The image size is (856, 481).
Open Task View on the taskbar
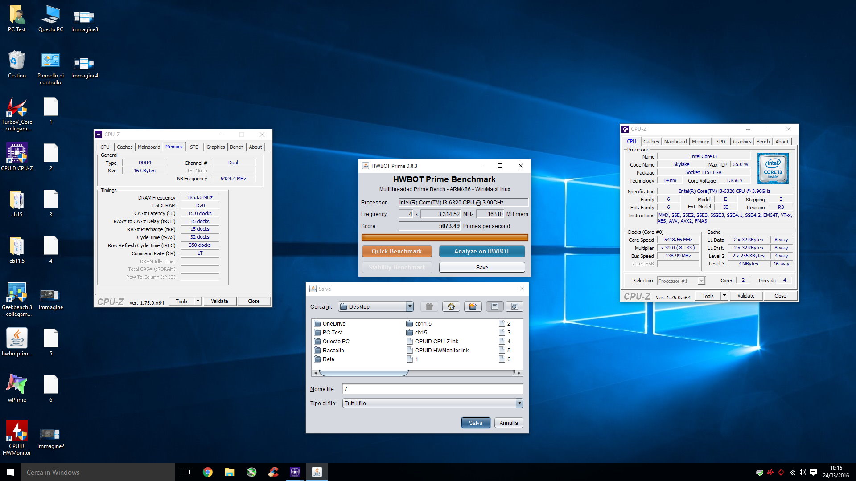pyautogui.click(x=185, y=472)
